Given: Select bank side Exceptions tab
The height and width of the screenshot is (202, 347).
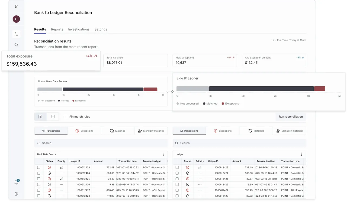Looking at the screenshot, I should click(84, 131).
